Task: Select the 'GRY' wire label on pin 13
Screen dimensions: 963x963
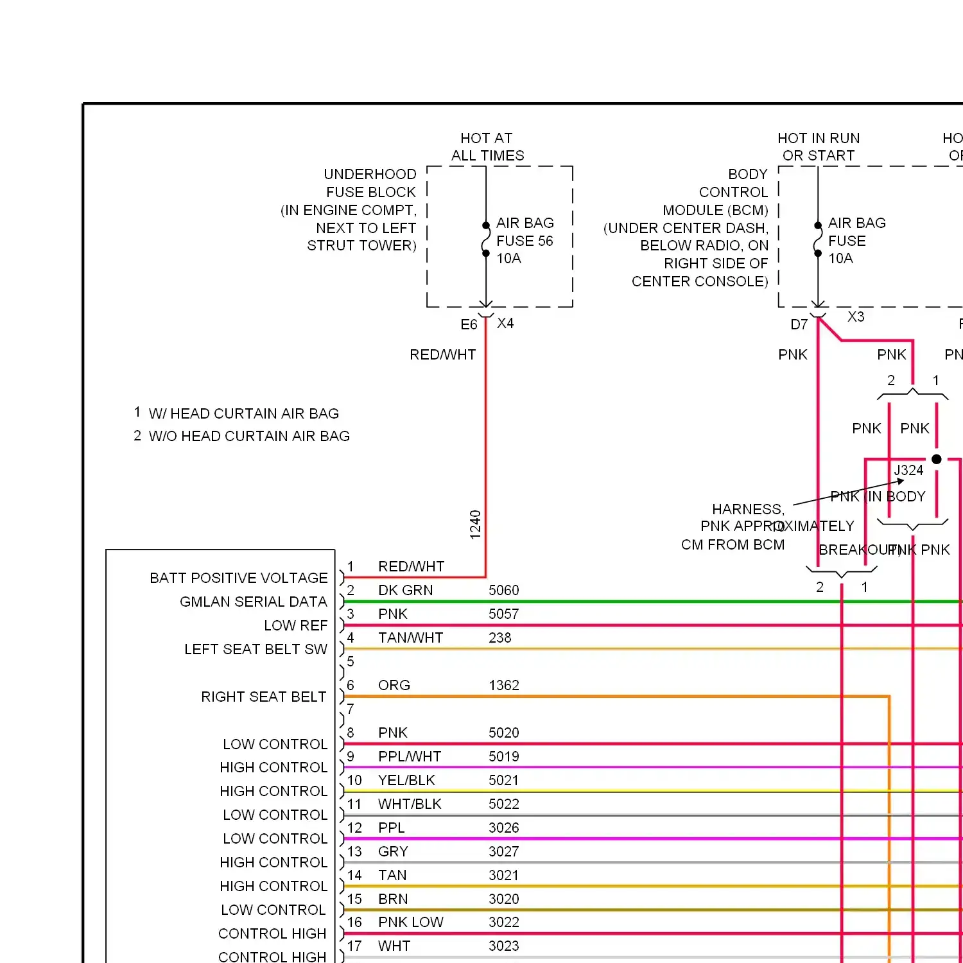Action: point(394,852)
